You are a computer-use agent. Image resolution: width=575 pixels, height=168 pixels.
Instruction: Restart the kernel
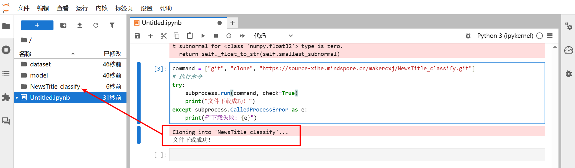pos(229,36)
